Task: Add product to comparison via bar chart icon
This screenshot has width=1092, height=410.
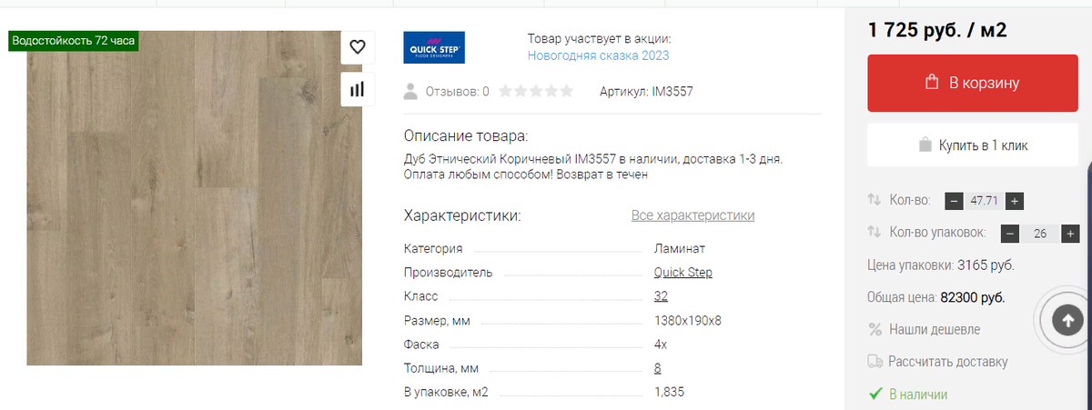Action: 357,89
